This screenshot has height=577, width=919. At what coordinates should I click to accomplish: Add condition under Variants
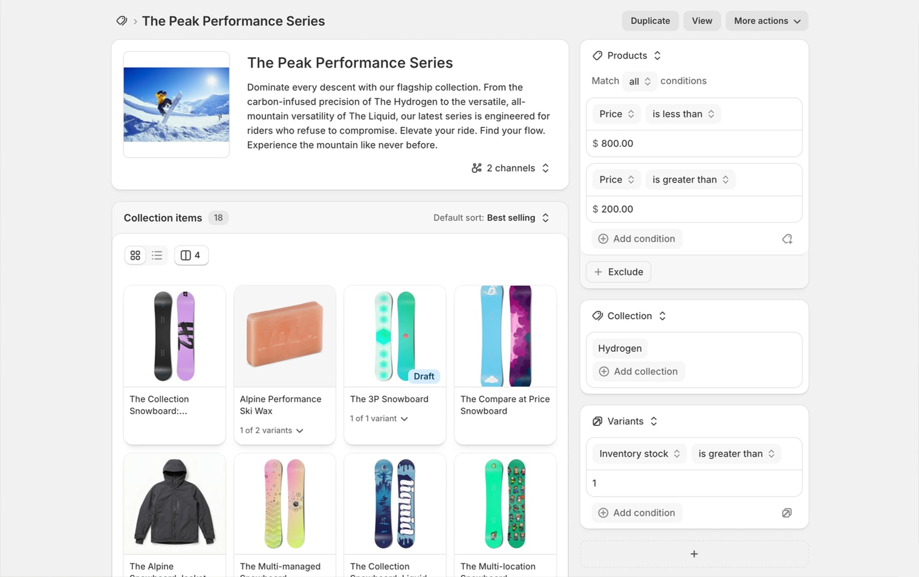(x=637, y=513)
